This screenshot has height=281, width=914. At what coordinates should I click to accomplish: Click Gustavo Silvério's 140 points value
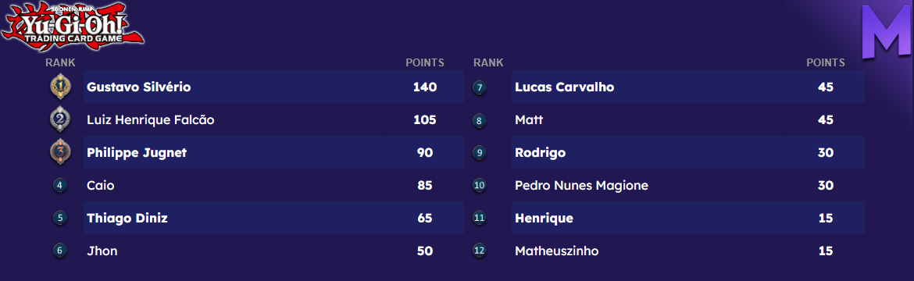(425, 87)
